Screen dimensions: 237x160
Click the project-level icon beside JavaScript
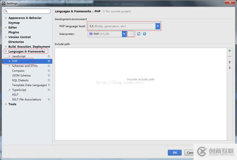click(x=49, y=56)
